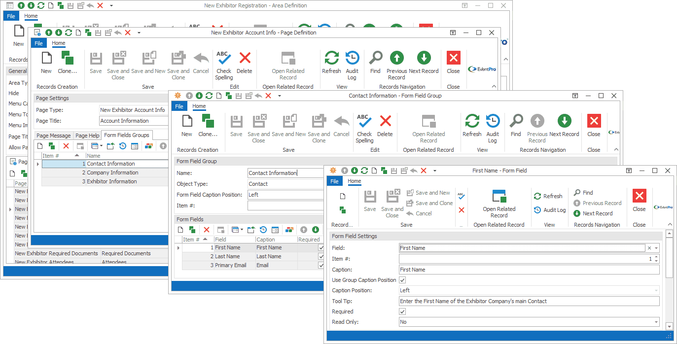
Task: Switch to Page Message tab
Action: [54, 136]
